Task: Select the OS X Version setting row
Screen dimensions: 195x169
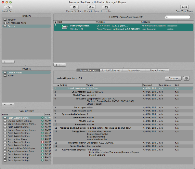Action: pyautogui.click(x=123, y=92)
